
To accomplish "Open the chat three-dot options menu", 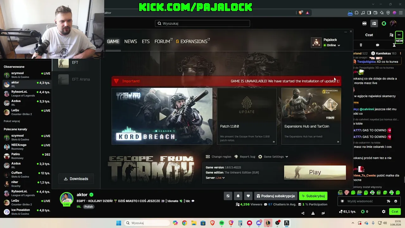I will (399, 35).
